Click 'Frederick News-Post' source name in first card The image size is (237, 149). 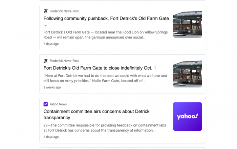pos(64,11)
